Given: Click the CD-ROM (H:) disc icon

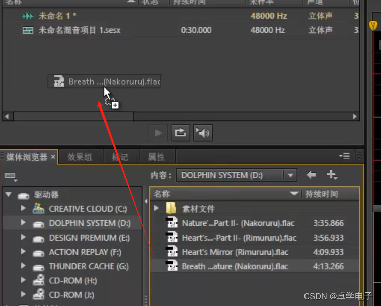Looking at the screenshot, I should (38, 280).
